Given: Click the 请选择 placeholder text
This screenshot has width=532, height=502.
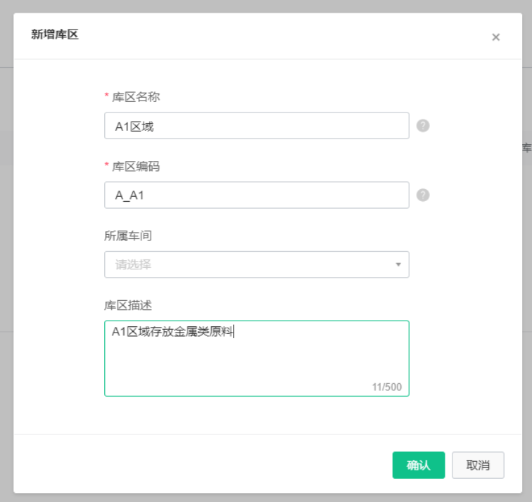Looking at the screenshot, I should (133, 264).
